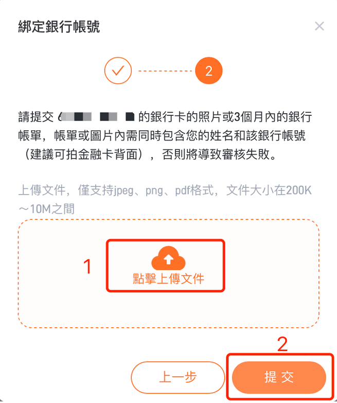This screenshot has width=337, height=403.
Task: Click the completed step checkmark circle
Action: pos(118,71)
